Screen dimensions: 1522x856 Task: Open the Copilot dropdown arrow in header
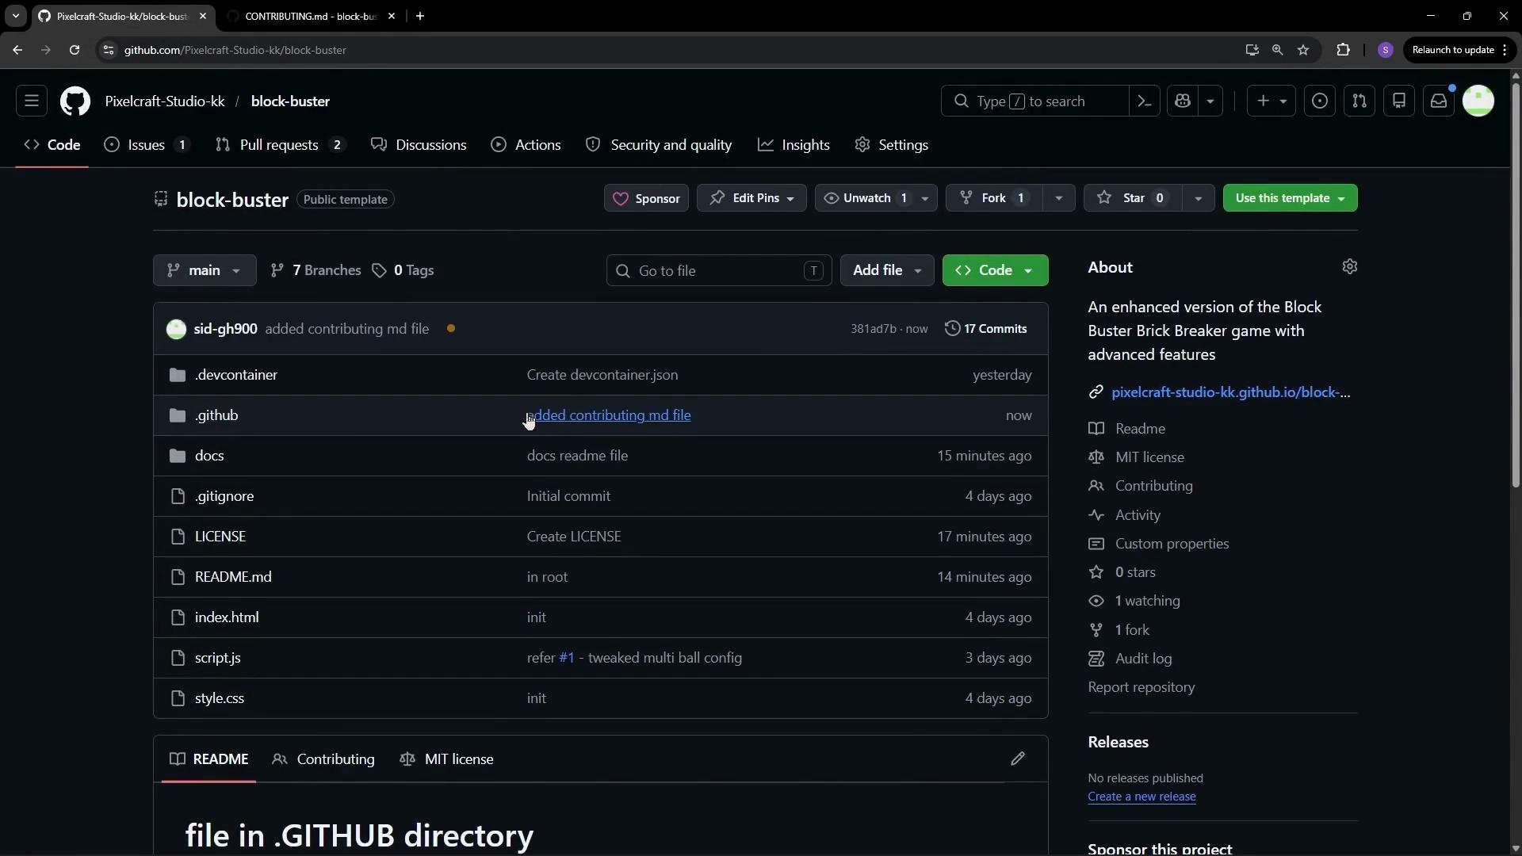(x=1210, y=101)
